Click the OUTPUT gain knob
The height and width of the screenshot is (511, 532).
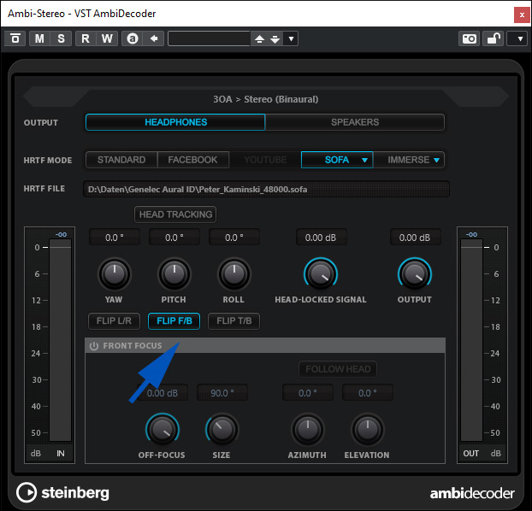(x=414, y=273)
